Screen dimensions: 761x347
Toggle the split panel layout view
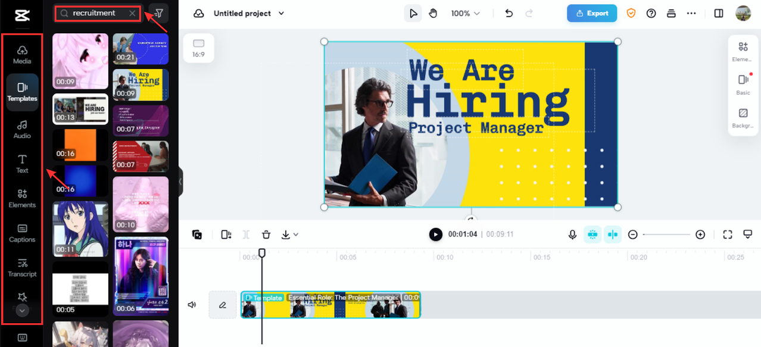[x=719, y=13]
